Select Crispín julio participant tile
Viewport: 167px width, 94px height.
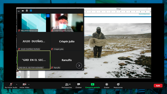pos(67,41)
